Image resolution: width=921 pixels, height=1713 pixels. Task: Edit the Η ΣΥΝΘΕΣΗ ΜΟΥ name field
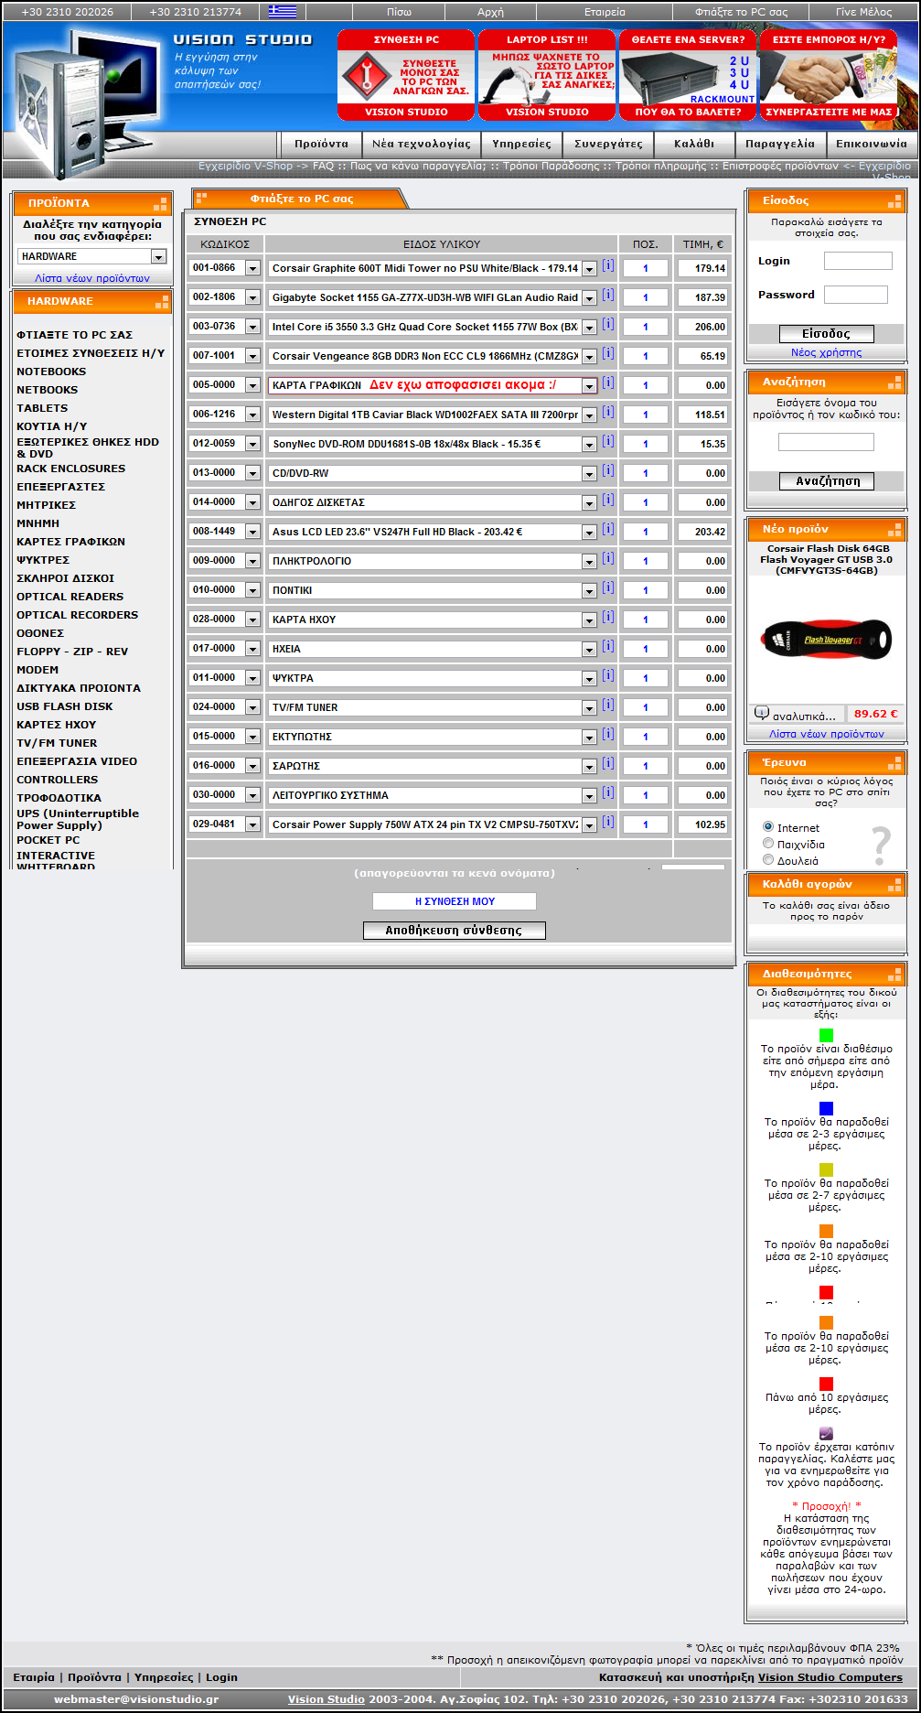pyautogui.click(x=455, y=901)
